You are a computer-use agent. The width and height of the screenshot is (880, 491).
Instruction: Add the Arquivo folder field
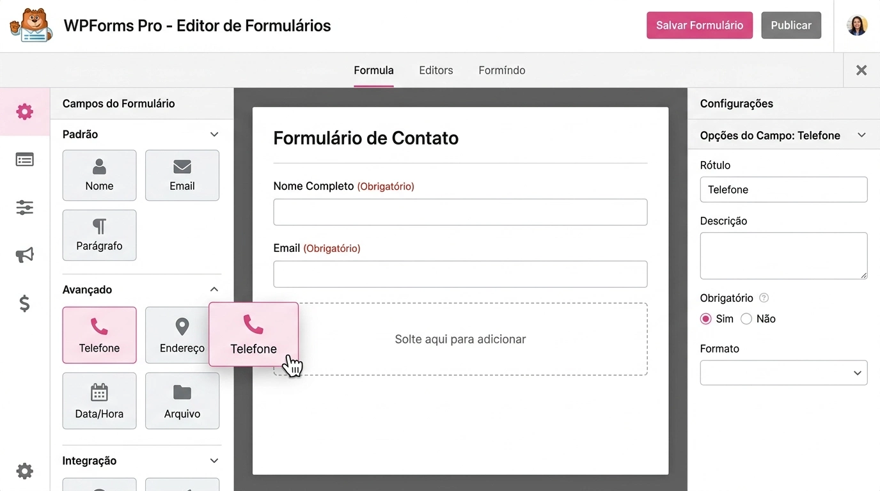click(182, 401)
